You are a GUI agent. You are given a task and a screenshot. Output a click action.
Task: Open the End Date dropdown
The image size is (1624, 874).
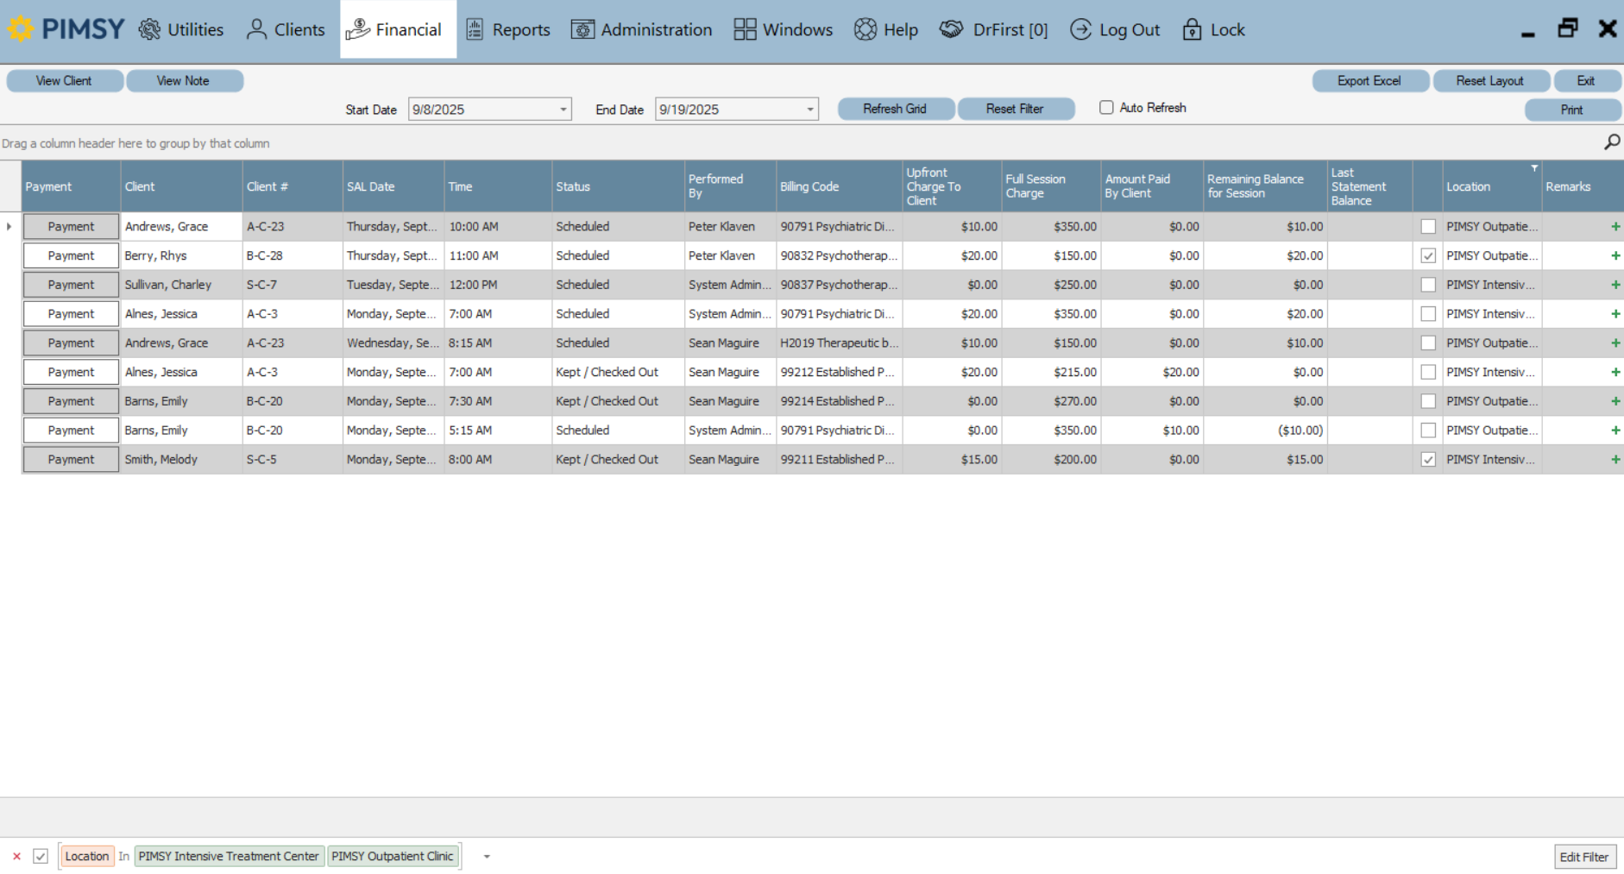pyautogui.click(x=808, y=109)
